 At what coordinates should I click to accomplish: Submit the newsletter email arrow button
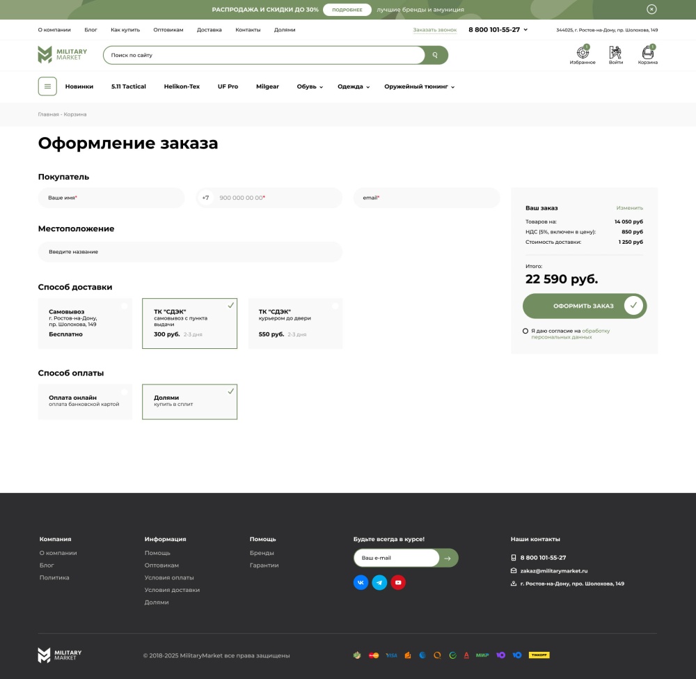pos(448,558)
